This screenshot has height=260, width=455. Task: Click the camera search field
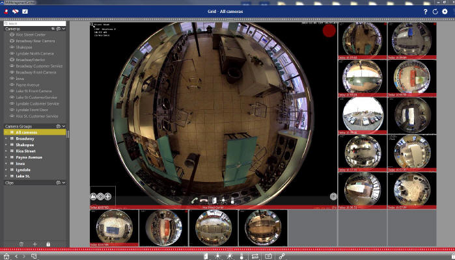[x=34, y=23]
